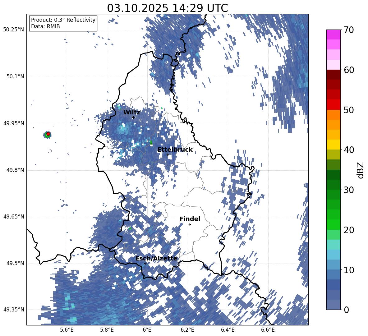Screen dimensions: 368x336
Task: Click the 6.2°E longitude label
Action: point(187,330)
